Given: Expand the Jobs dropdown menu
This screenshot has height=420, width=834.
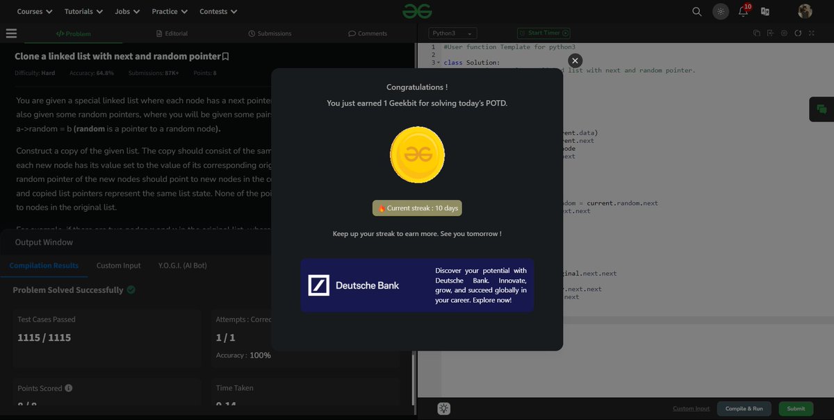Looking at the screenshot, I should click(x=127, y=11).
